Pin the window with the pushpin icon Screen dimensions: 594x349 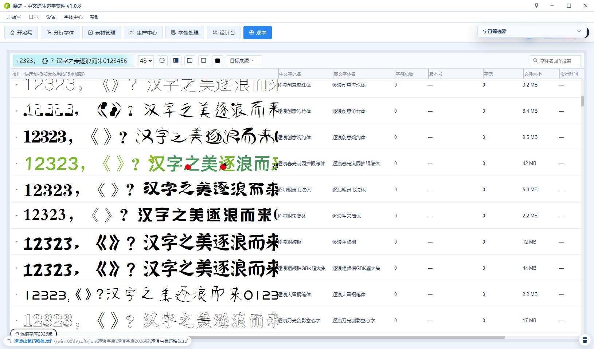536,6
